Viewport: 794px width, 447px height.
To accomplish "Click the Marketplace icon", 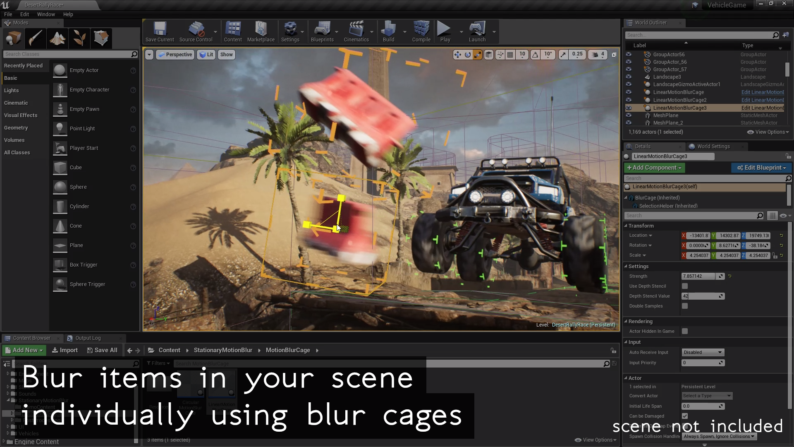I will coord(261,31).
